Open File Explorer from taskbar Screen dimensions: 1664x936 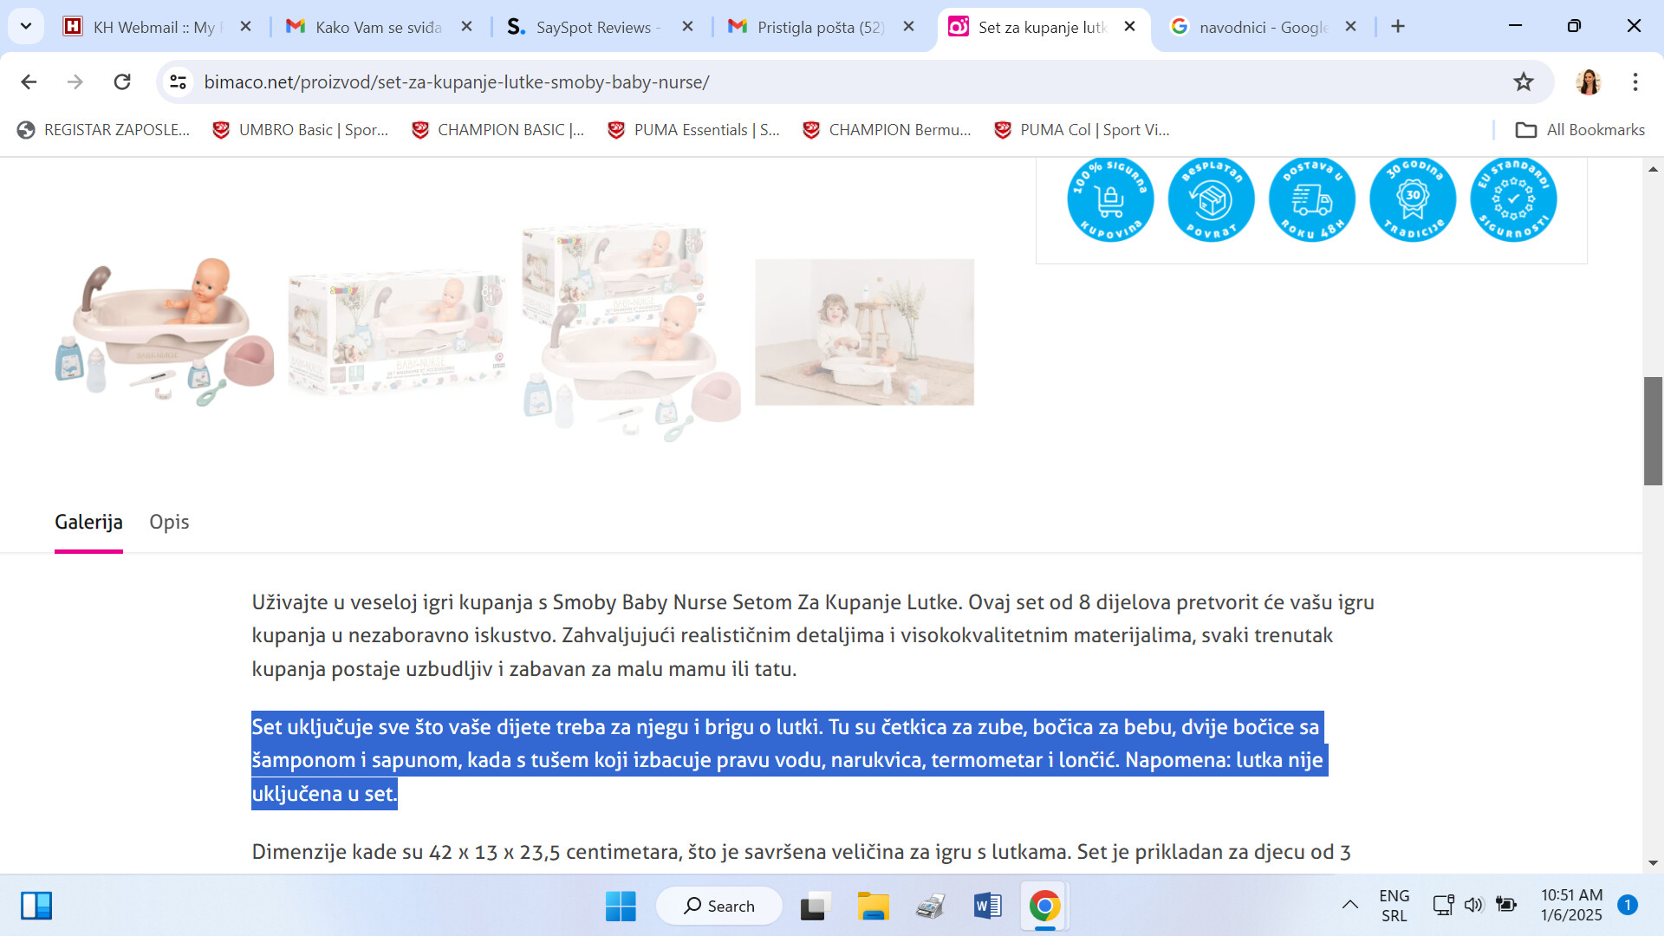point(873,907)
